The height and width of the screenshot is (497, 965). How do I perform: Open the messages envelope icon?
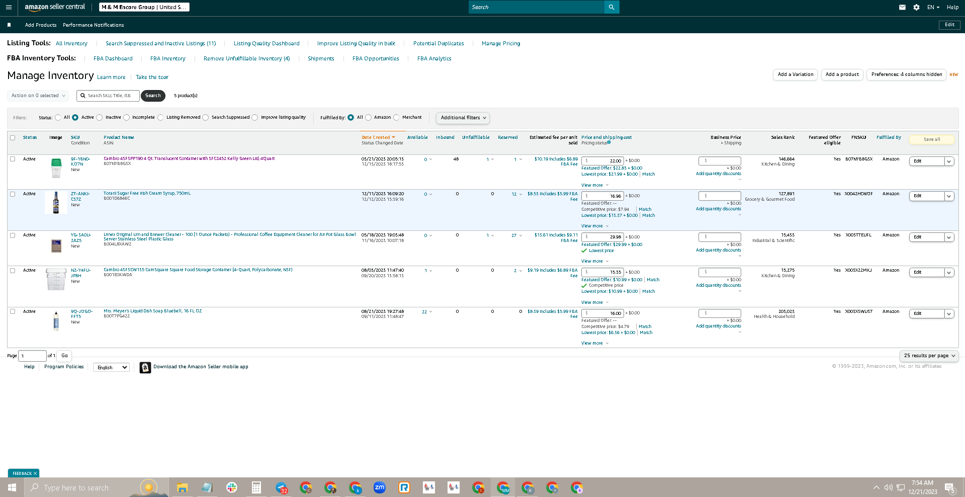point(902,7)
